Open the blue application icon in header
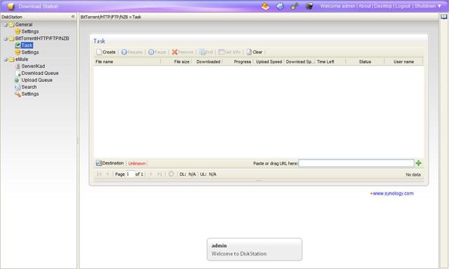The height and width of the screenshot is (269, 449). 280,6
